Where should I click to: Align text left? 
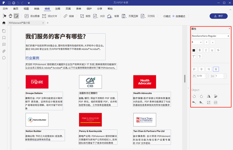[194, 69]
